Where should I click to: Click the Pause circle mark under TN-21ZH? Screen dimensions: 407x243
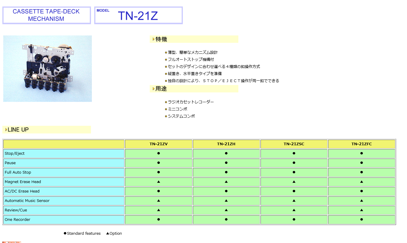[x=226, y=163]
